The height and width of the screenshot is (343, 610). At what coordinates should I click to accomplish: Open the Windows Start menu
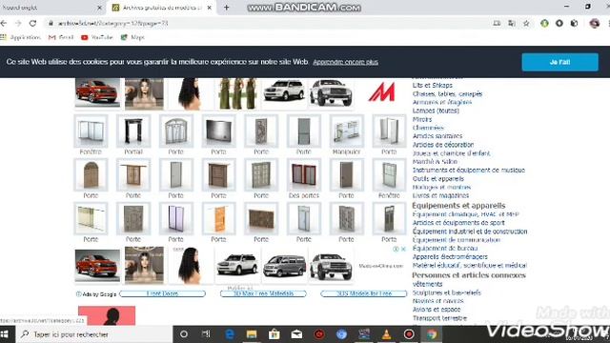click(x=5, y=334)
